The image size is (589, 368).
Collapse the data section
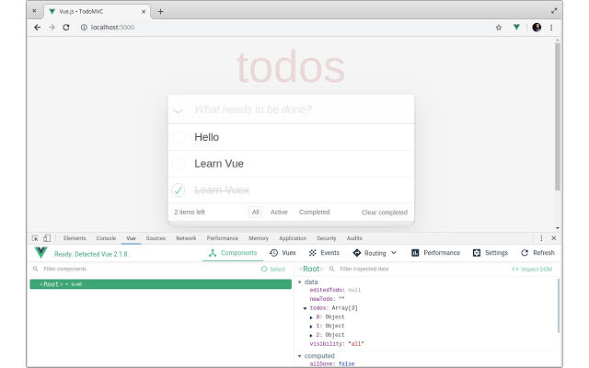click(x=300, y=282)
